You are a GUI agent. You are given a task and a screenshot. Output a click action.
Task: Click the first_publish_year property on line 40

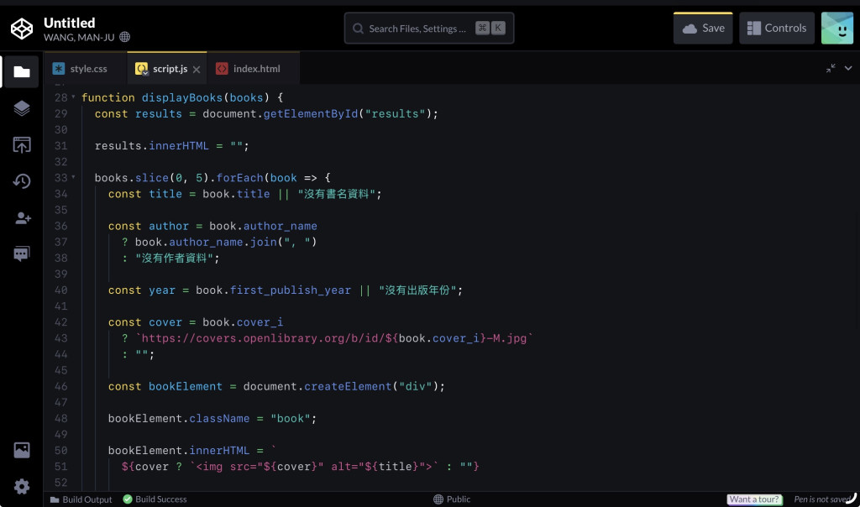click(x=290, y=290)
